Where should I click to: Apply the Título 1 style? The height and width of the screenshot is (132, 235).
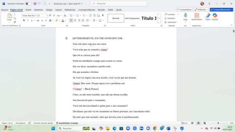(149, 18)
